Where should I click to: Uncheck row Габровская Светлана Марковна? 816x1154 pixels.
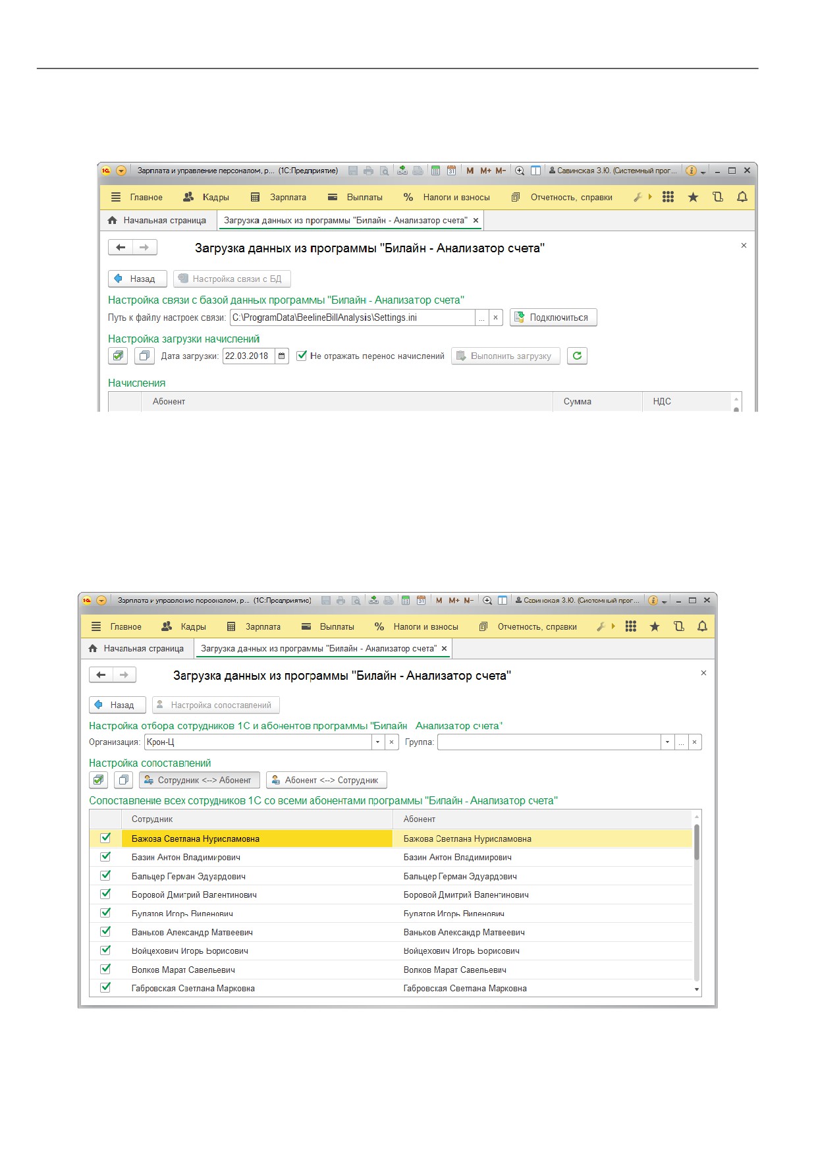pos(105,987)
